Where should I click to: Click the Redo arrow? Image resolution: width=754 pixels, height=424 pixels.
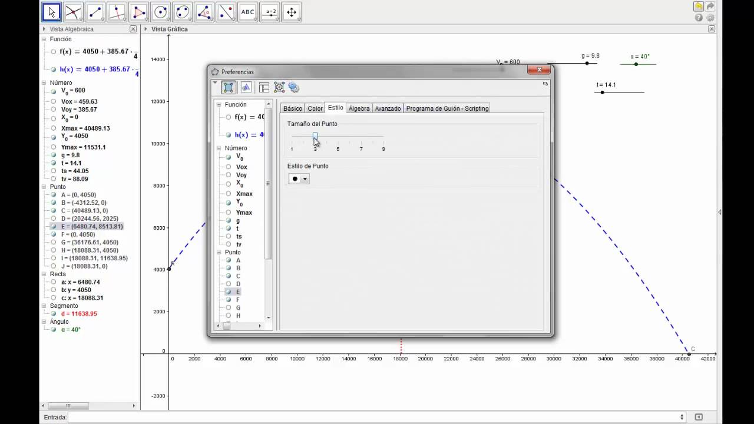tap(710, 6)
